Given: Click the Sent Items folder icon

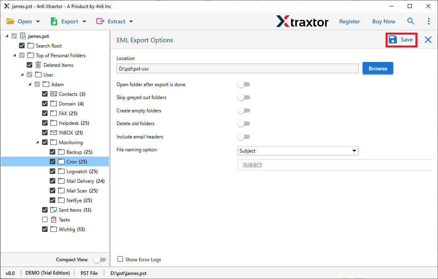Looking at the screenshot, I should click(x=54, y=210).
